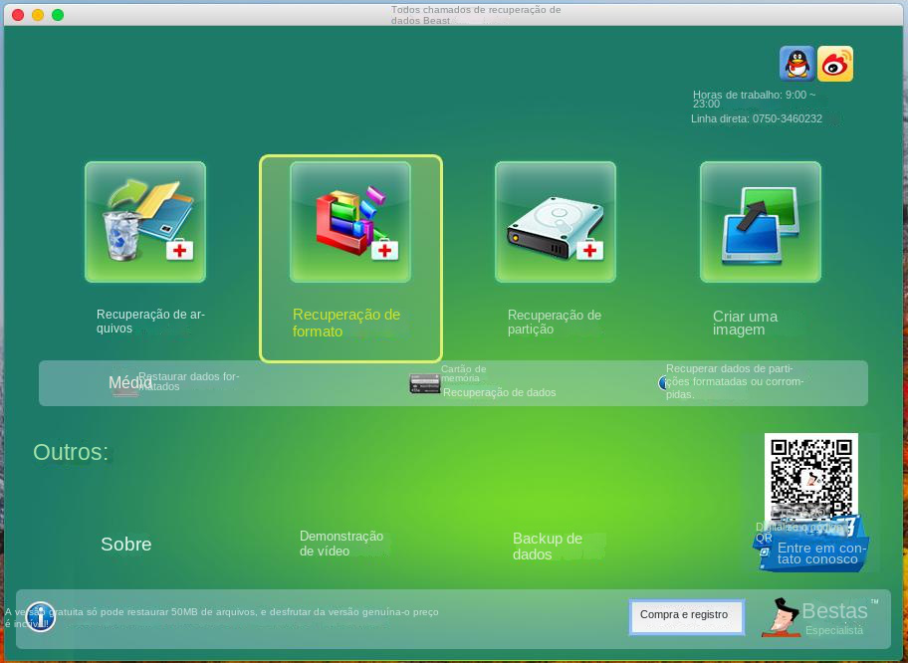Open the Weibo social icon
The width and height of the screenshot is (908, 663).
[835, 64]
